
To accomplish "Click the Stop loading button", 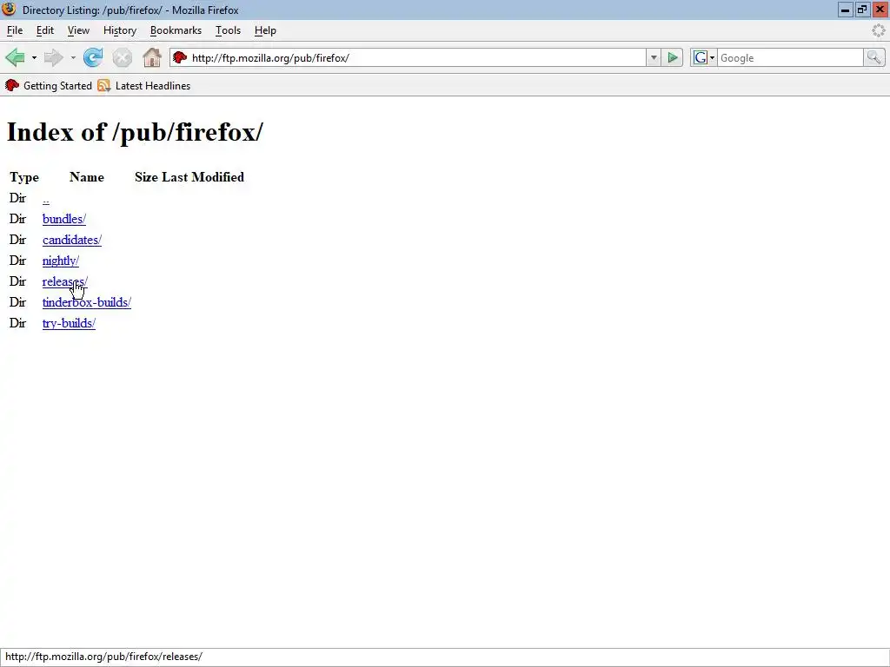I will coord(122,57).
